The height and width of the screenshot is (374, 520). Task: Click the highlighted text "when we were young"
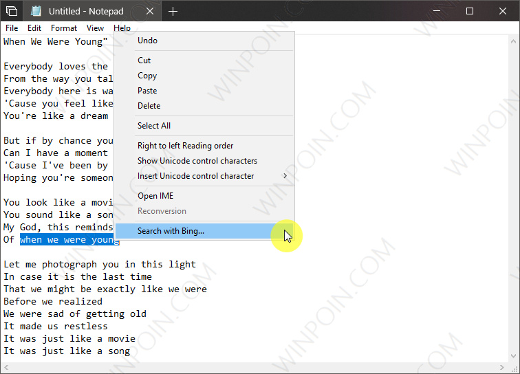coord(69,239)
